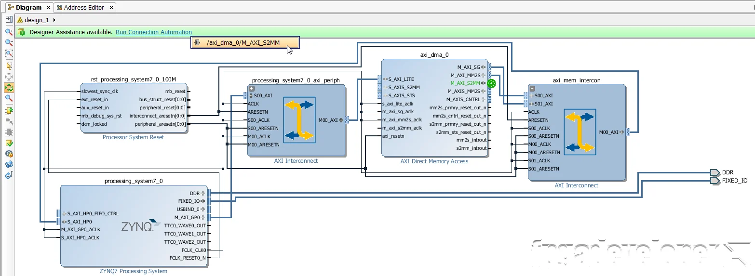Expand S00_AXI interface on axi_periph block
755x276 pixels.
point(252,95)
